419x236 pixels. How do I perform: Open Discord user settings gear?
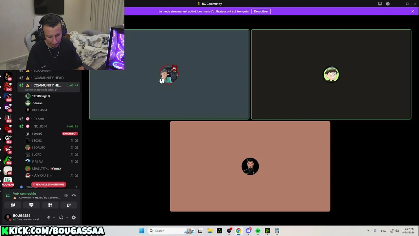[74, 217]
